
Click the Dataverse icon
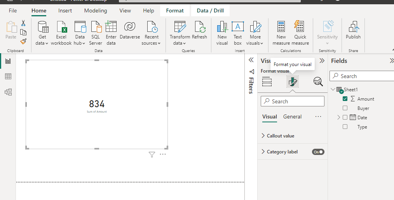130,27
